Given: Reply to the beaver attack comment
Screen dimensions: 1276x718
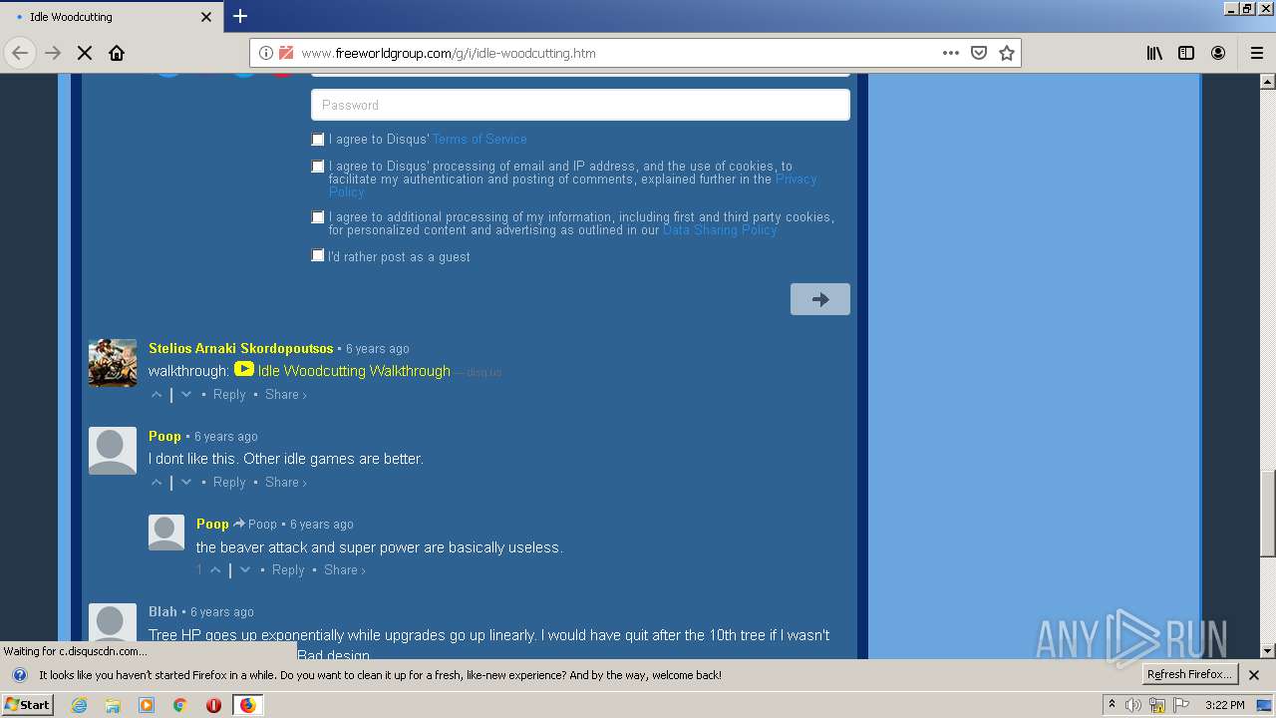Looking at the screenshot, I should tap(288, 570).
